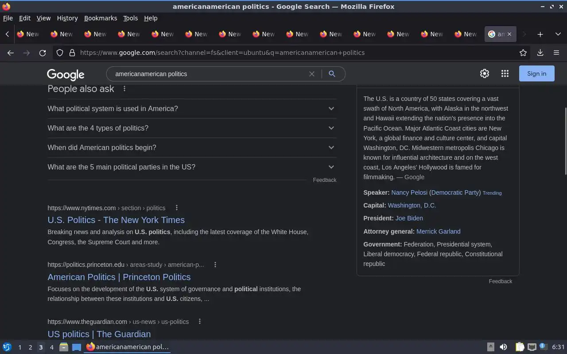567x354 pixels.
Task: Submit search using the magnifier icon
Action: tap(332, 74)
